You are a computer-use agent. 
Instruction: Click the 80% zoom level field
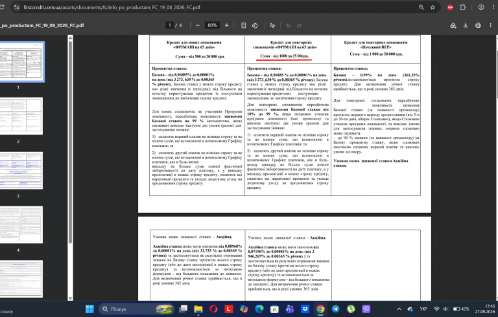212,25
